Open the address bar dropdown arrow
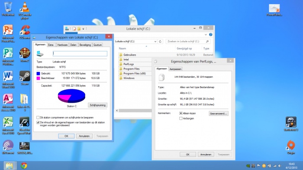The height and width of the screenshot is (170, 303). click(x=155, y=41)
